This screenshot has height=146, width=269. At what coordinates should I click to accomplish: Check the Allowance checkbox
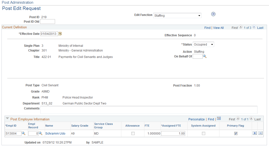132,133
